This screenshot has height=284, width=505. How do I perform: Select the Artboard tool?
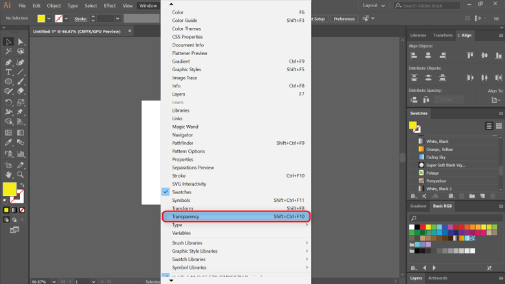pyautogui.click(x=8, y=165)
